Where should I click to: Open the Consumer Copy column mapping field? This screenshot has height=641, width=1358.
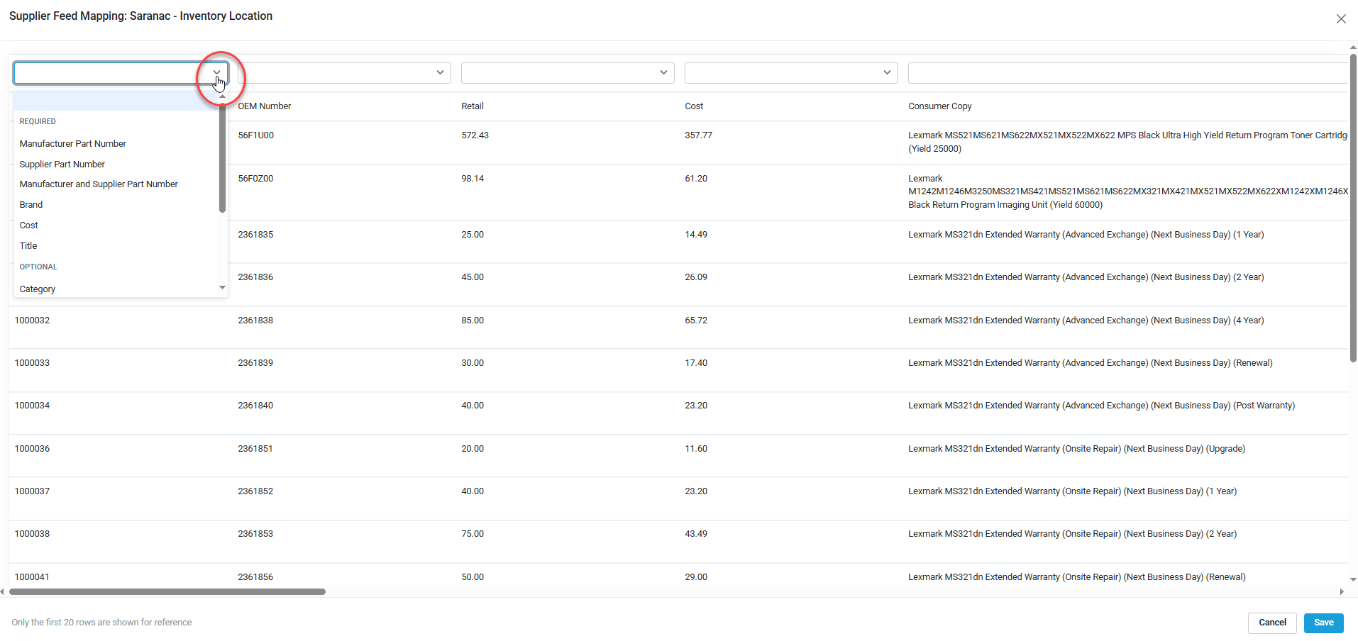pyautogui.click(x=1127, y=72)
